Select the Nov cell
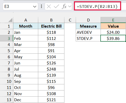126x103 pixels. click(26, 94)
